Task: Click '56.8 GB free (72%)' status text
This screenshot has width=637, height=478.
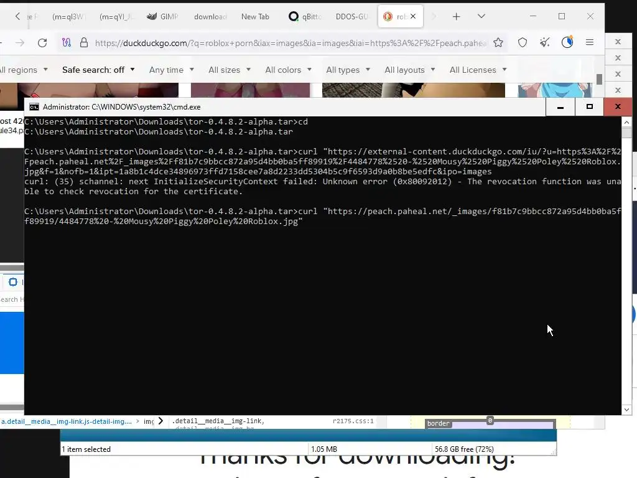Action: pyautogui.click(x=464, y=449)
